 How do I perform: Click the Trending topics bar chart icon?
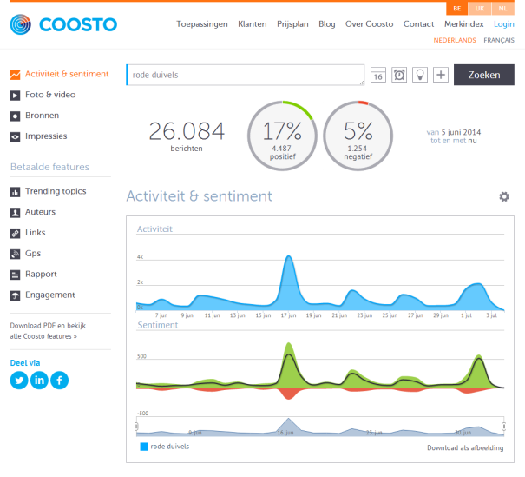tap(15, 192)
